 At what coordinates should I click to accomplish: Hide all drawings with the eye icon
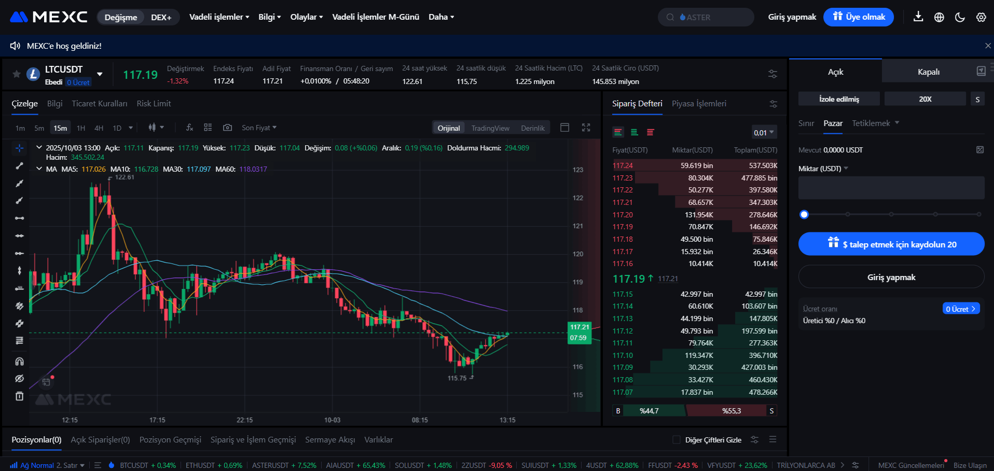click(19, 379)
